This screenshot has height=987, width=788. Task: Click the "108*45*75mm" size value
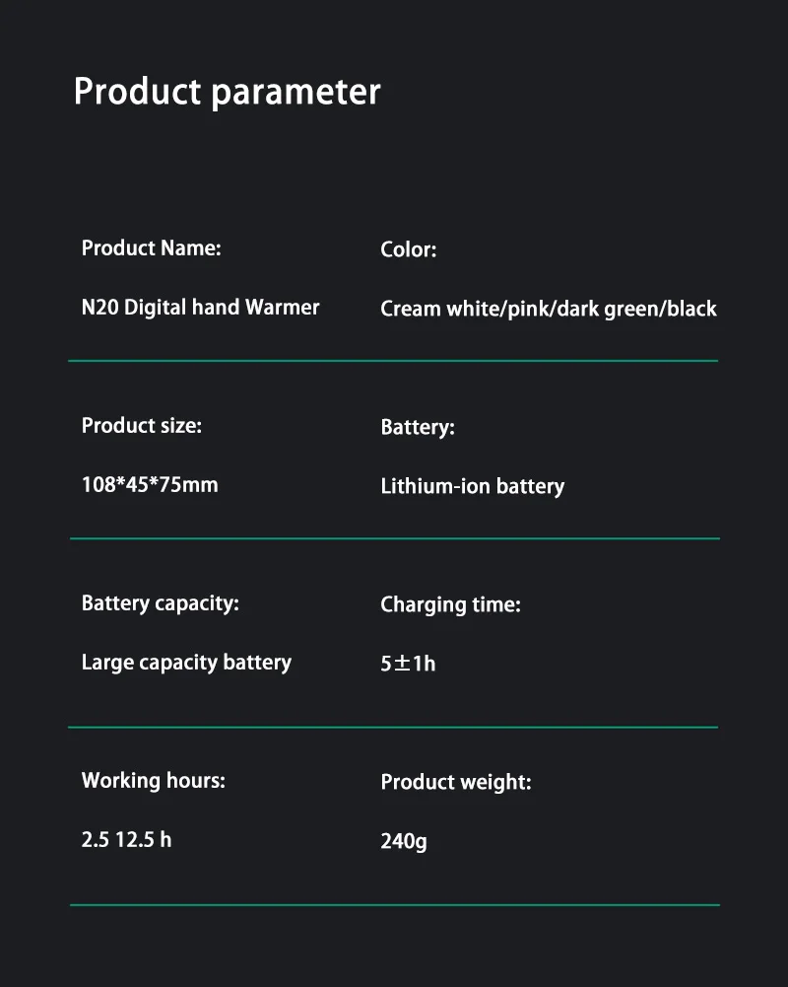(x=150, y=485)
